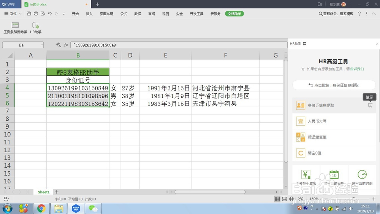Screen dimensions: 380x214
Task: Open a new document tab with plus
Action: pos(97,4)
